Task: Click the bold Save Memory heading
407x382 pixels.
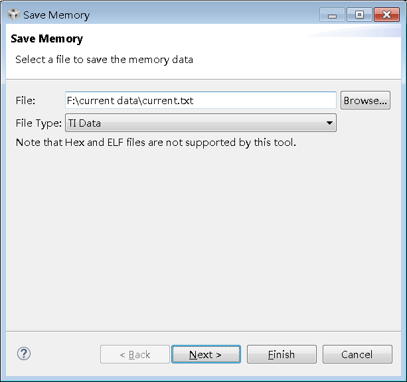Action: 46,40
